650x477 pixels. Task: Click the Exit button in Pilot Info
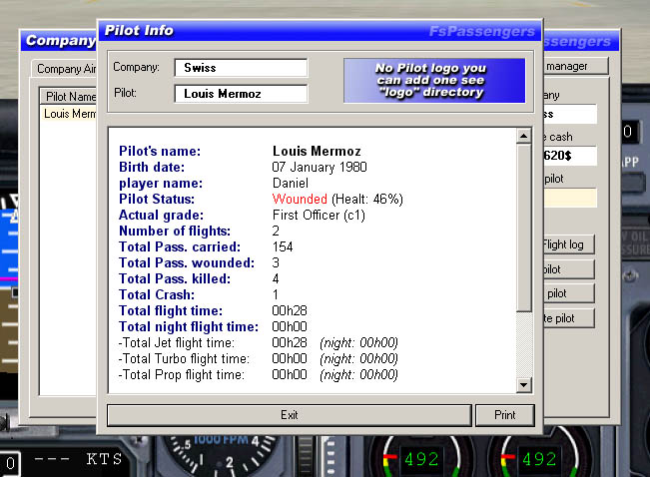pyautogui.click(x=290, y=415)
